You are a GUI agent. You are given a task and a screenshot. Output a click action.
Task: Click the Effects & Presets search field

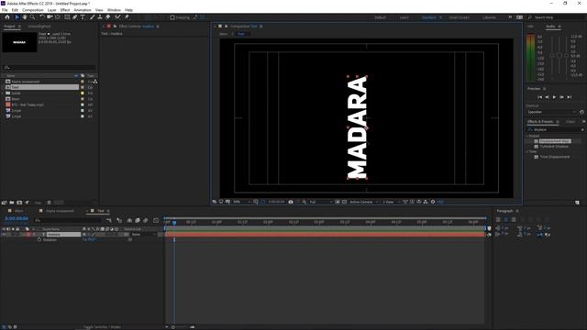pyautogui.click(x=555, y=129)
